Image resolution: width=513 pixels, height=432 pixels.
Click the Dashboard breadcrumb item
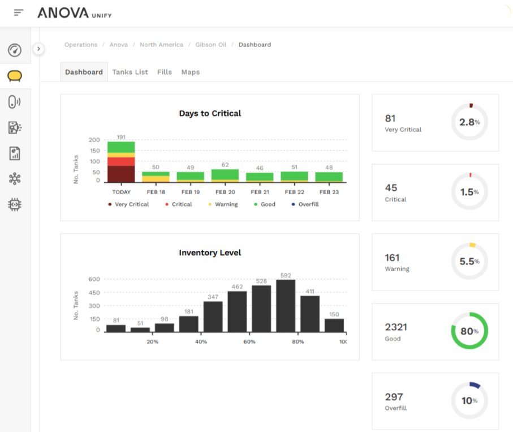(x=255, y=45)
